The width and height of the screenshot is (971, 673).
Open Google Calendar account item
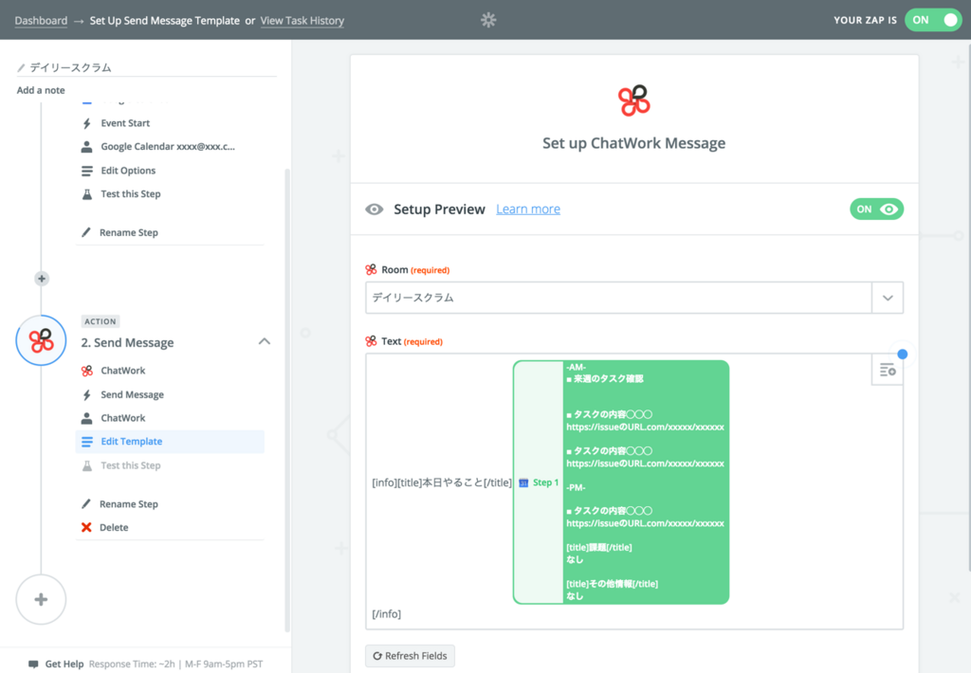[168, 147]
